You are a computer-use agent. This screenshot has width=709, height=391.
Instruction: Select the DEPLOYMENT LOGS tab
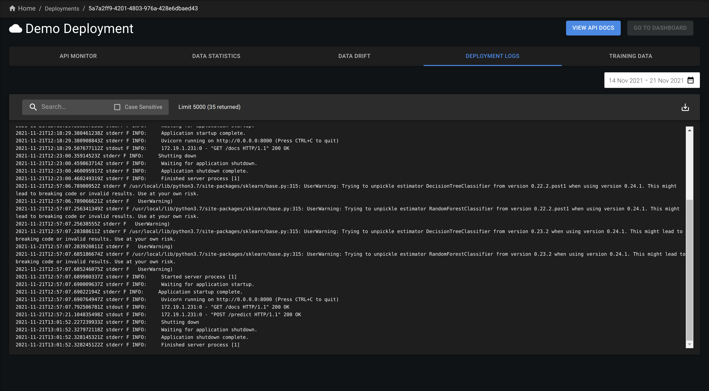click(492, 56)
